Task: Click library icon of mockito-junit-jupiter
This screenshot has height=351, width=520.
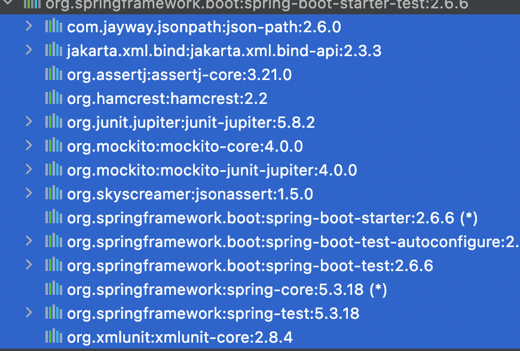Action: pos(54,169)
